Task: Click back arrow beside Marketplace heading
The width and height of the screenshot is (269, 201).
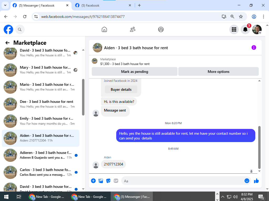Action: [7, 43]
